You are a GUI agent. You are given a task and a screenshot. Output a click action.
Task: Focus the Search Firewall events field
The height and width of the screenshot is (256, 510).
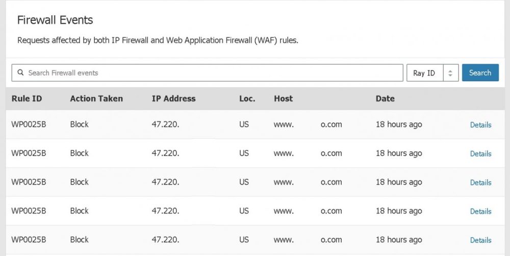pos(207,73)
